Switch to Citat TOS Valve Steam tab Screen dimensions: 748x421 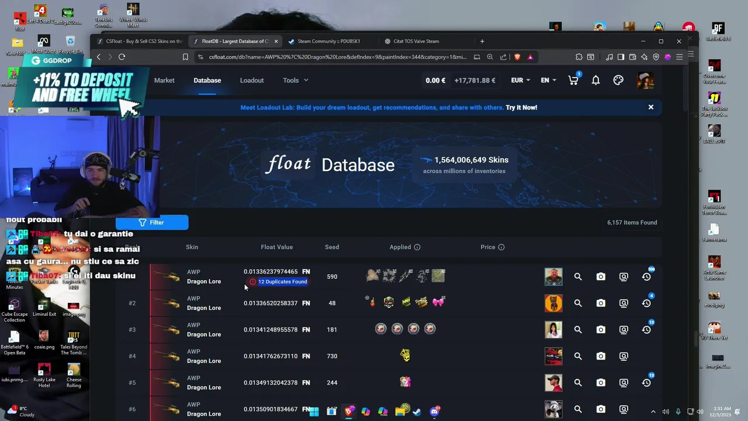(x=417, y=41)
